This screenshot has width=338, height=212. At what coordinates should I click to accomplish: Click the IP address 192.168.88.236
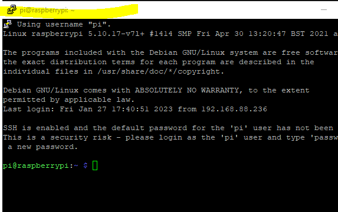[234, 109]
